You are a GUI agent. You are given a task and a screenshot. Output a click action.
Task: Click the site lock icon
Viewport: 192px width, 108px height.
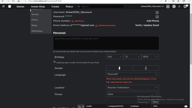(25, 1)
